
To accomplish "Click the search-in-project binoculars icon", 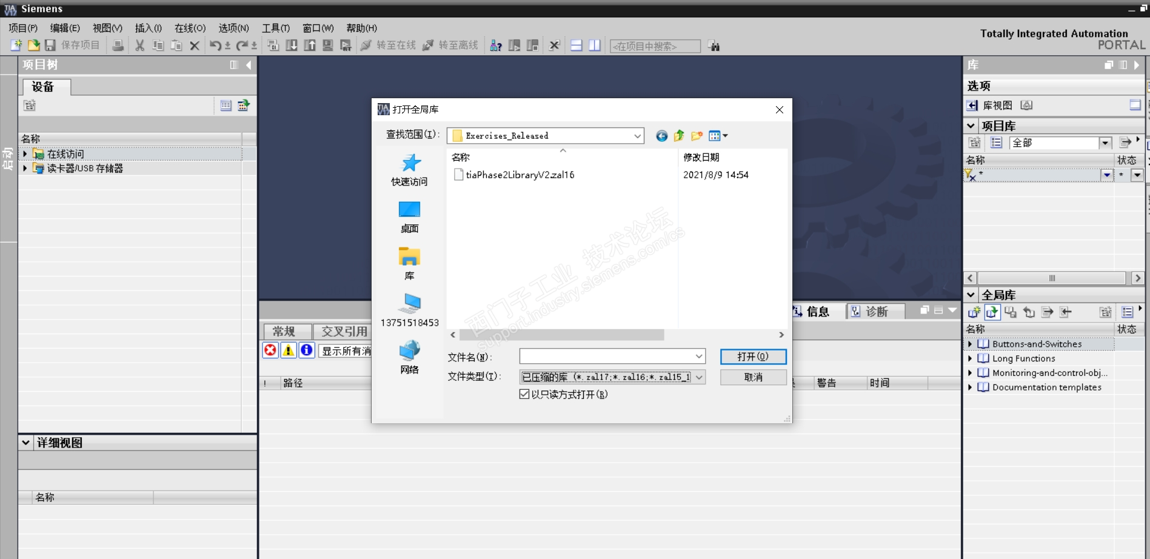I will [x=714, y=46].
